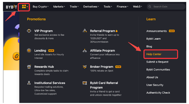Click the fire icon beside Referral Program
Viewport: 189px width, 104px height.
pyautogui.click(x=116, y=31)
